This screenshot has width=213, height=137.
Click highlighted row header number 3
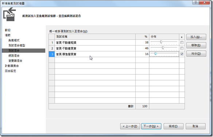[52, 54]
